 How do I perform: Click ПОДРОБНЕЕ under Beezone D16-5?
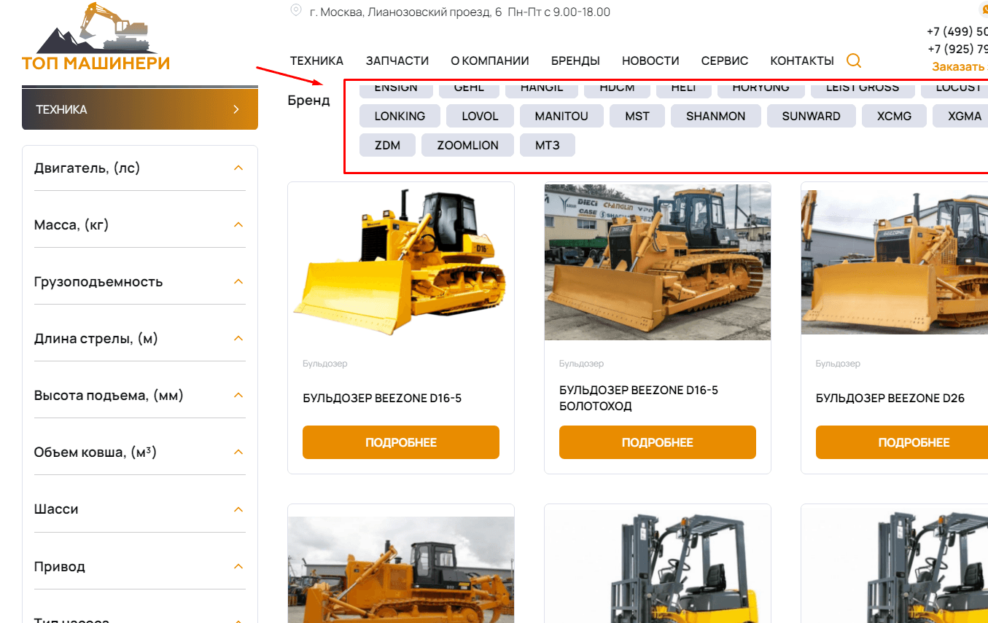click(x=401, y=442)
